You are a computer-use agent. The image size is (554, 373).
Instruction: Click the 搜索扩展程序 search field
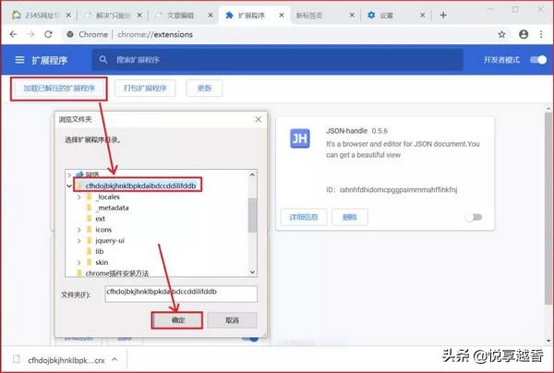tap(277, 60)
